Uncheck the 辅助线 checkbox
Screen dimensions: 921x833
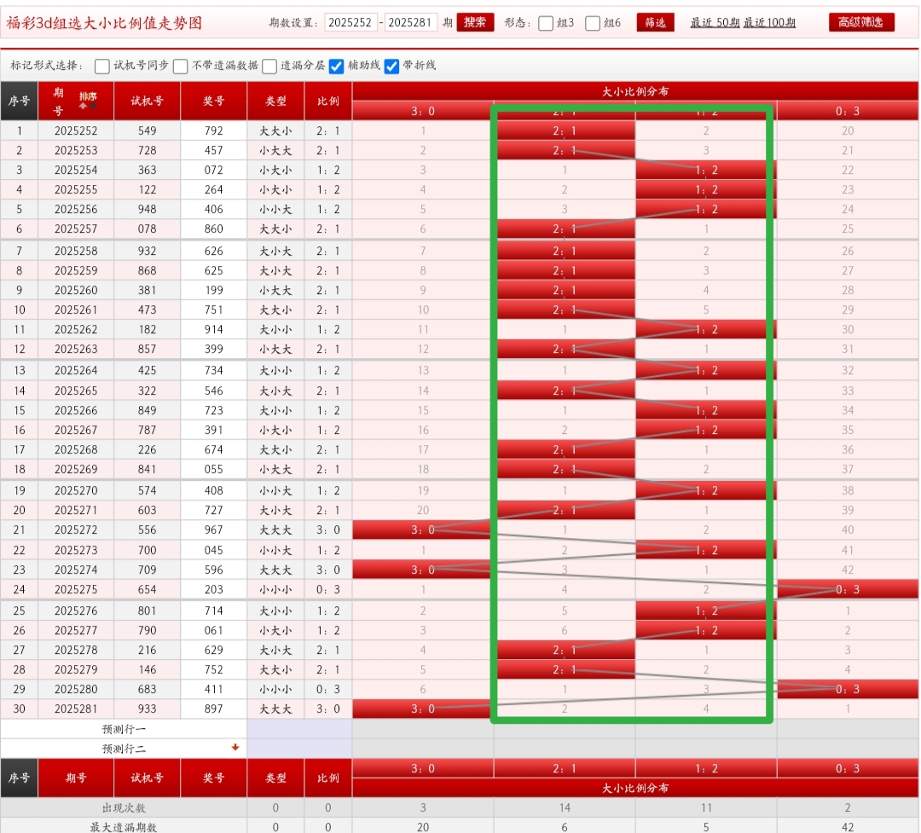(x=337, y=66)
